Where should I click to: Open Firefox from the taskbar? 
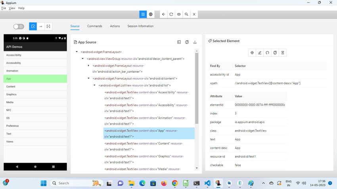[164, 183]
